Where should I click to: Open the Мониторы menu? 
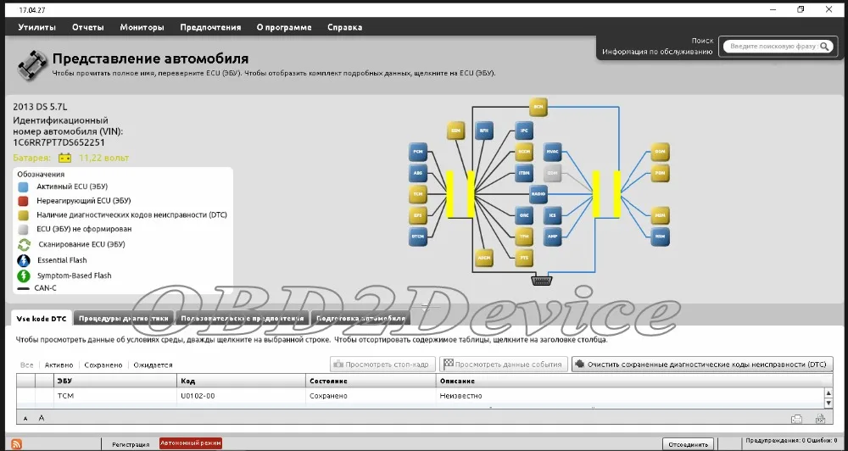142,27
